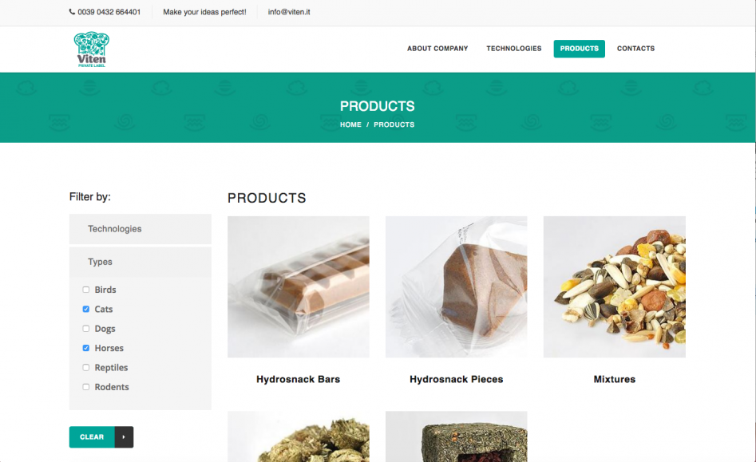Open the Mixtures product thumbnail
The width and height of the screenshot is (756, 462).
[x=614, y=286]
